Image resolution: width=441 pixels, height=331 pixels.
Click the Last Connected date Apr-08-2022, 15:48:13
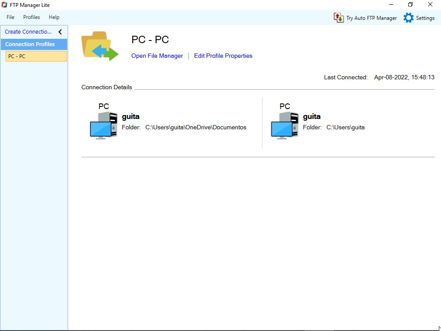coord(404,77)
